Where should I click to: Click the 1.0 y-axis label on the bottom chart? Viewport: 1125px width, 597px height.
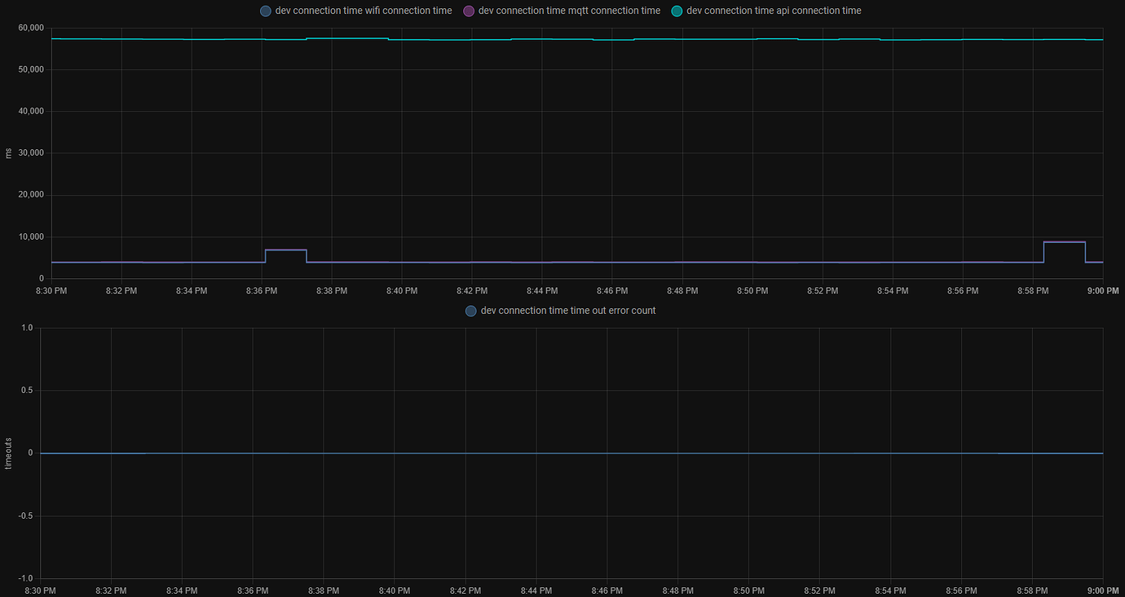click(x=26, y=328)
